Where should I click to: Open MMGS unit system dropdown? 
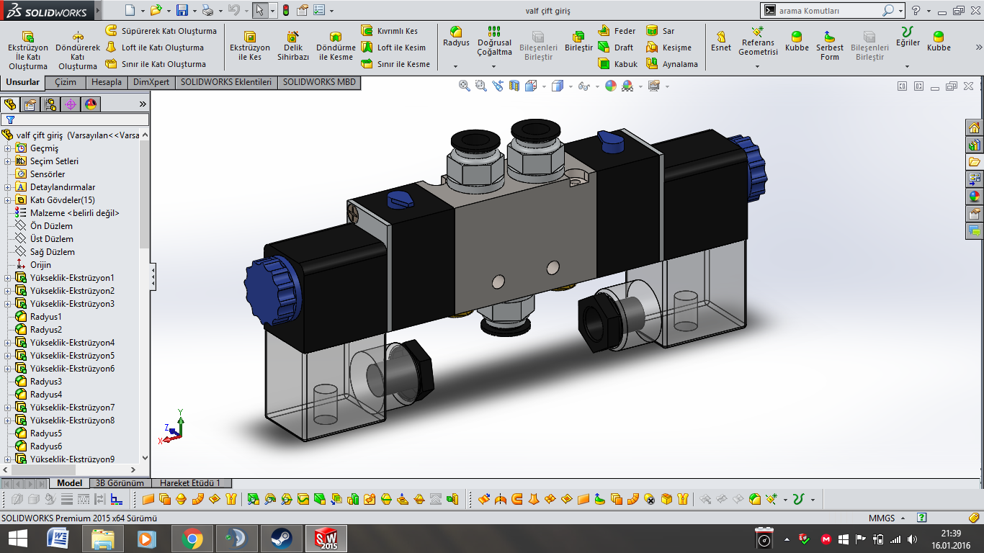[887, 518]
